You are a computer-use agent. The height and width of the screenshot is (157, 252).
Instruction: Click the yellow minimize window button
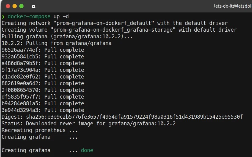(14, 6)
